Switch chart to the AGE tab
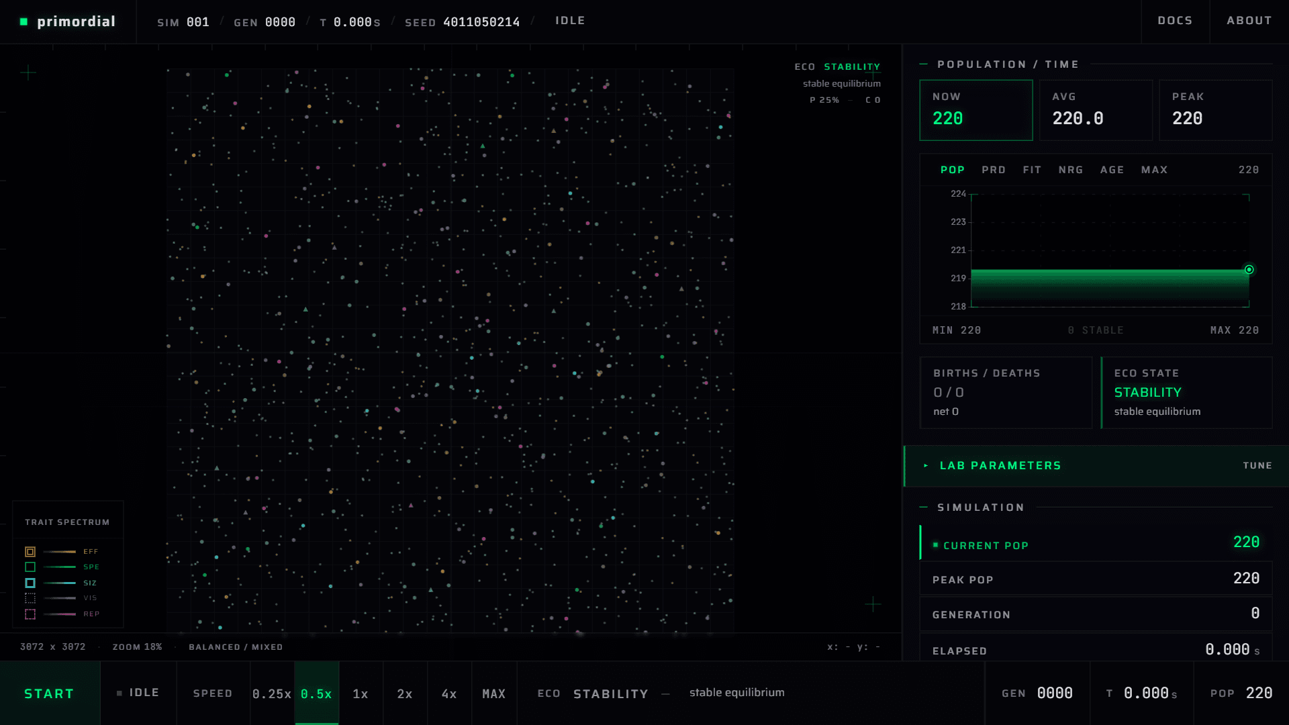This screenshot has width=1289, height=725. (x=1112, y=170)
